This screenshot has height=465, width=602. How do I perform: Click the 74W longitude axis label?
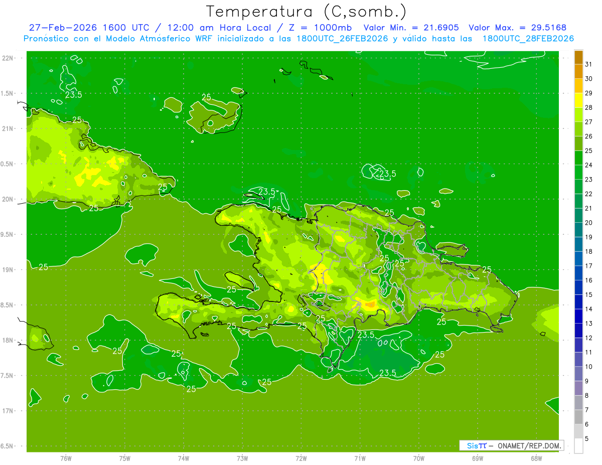(x=184, y=458)
